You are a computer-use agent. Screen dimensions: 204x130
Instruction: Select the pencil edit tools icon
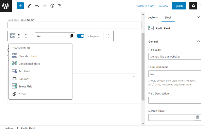29,6
